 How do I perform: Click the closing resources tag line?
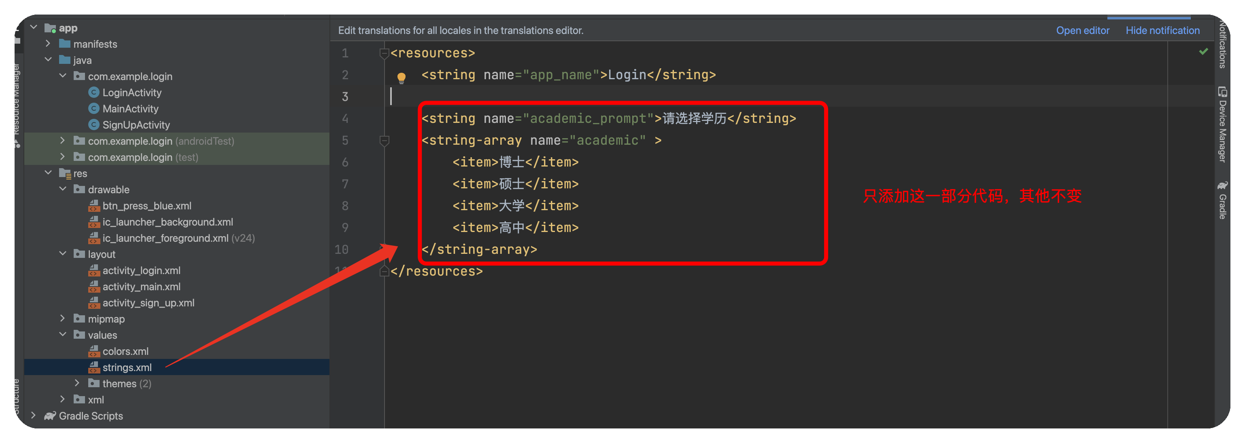tap(436, 271)
